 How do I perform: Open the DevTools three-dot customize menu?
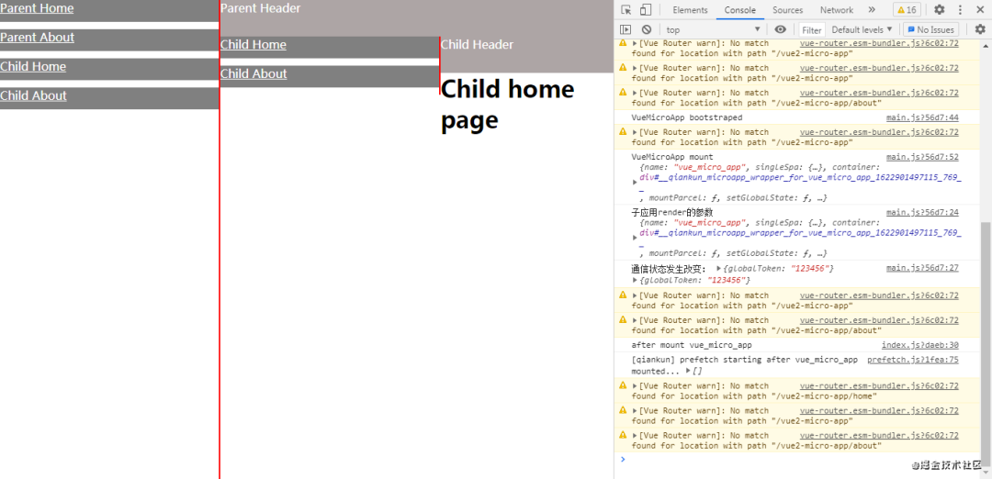pos(960,9)
